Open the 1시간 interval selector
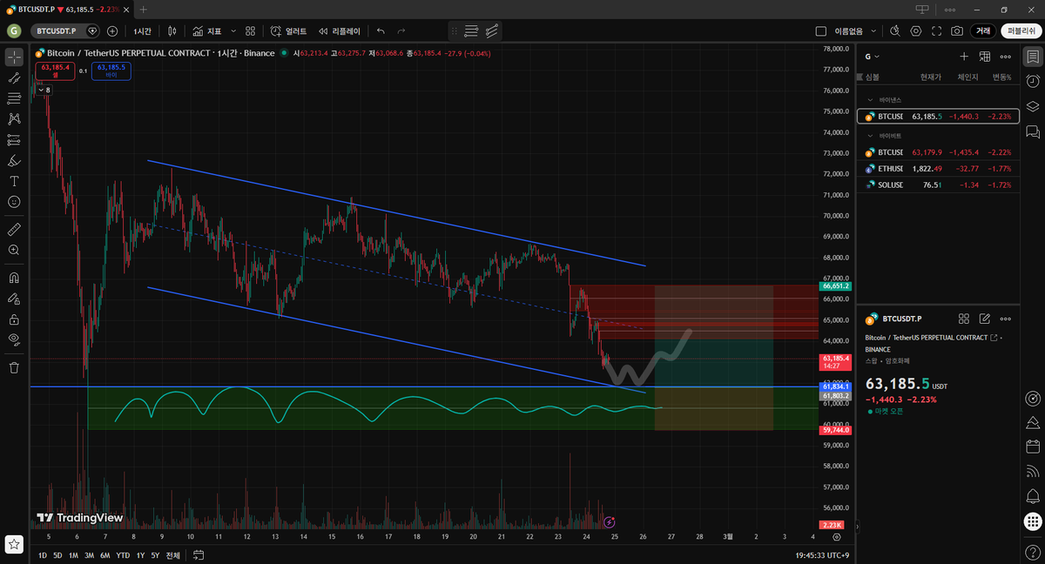This screenshot has height=564, width=1045. 143,30
